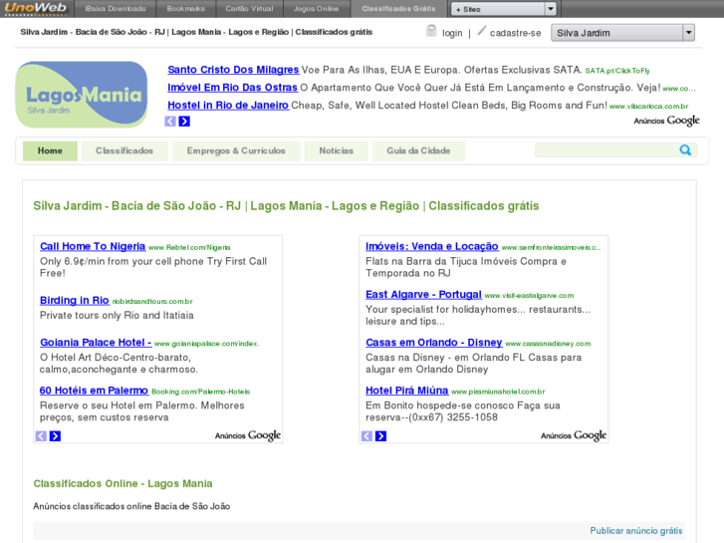Click SATA.pt/ClickToFly URL text
Screen dimensions: 724x543
(617, 71)
